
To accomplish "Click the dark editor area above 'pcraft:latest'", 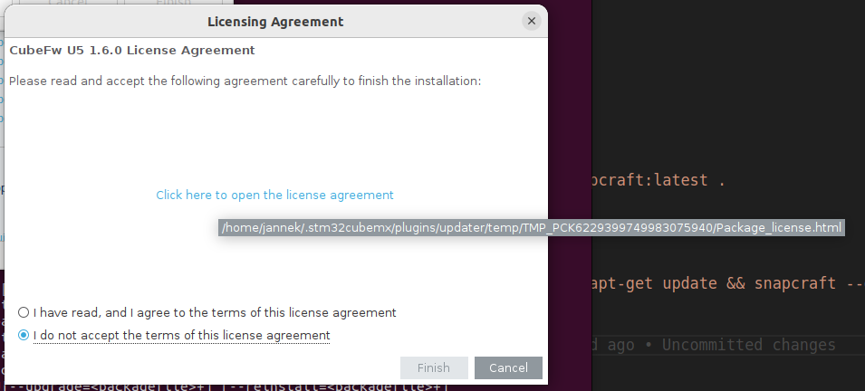I will (725, 91).
